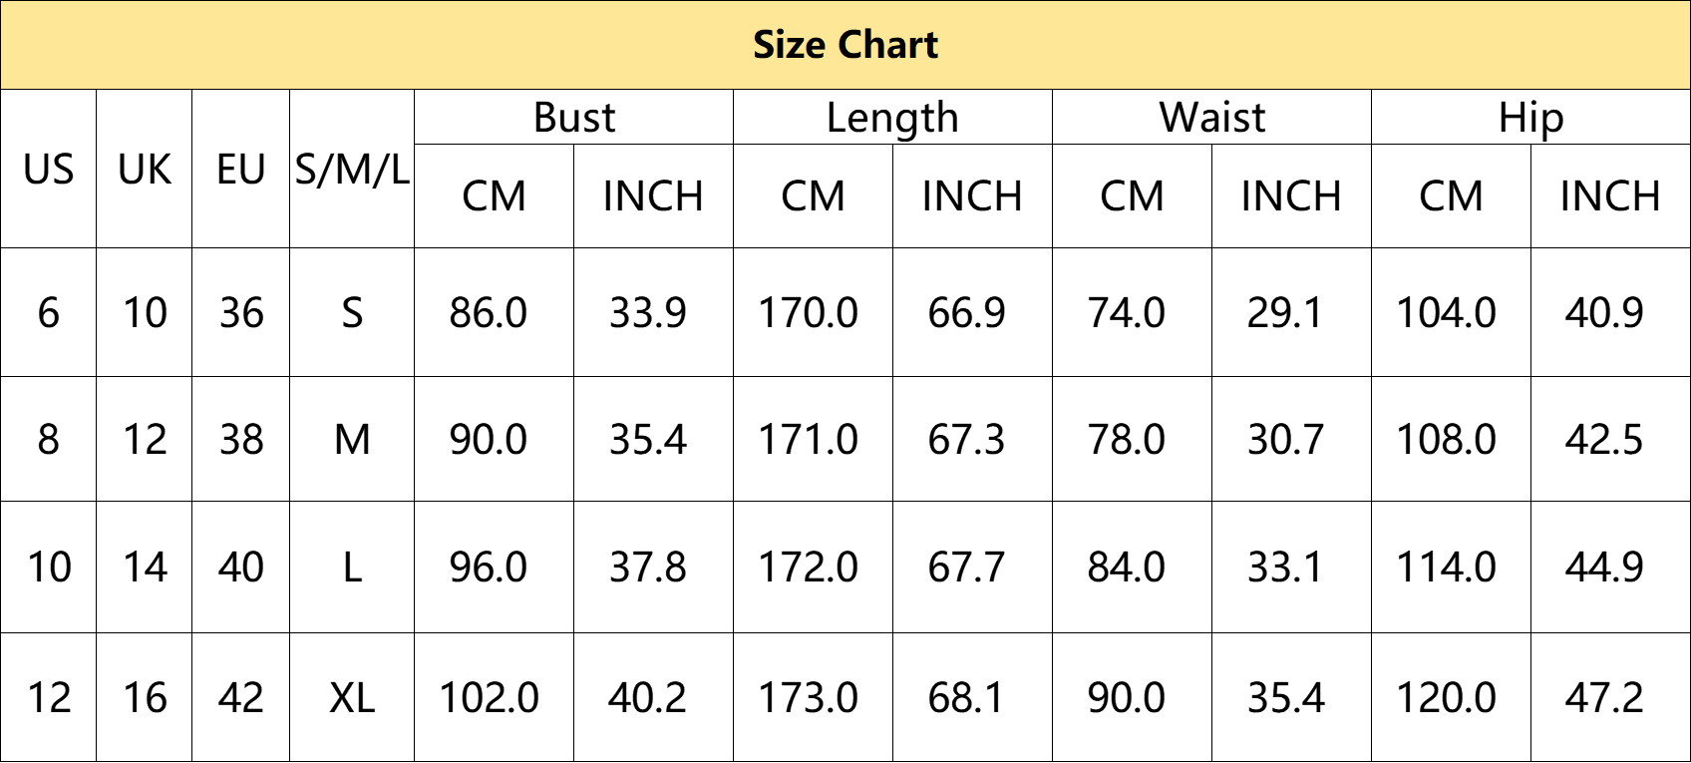
Task: Click the Size Chart title banner
Action: click(x=845, y=45)
